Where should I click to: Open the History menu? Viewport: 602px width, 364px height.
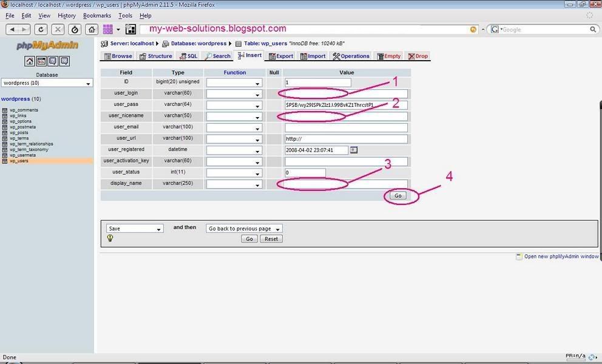(66, 15)
